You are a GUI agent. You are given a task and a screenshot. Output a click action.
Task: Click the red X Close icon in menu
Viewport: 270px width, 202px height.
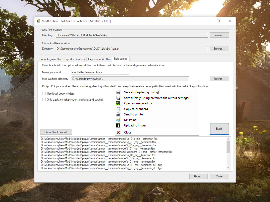click(x=118, y=132)
